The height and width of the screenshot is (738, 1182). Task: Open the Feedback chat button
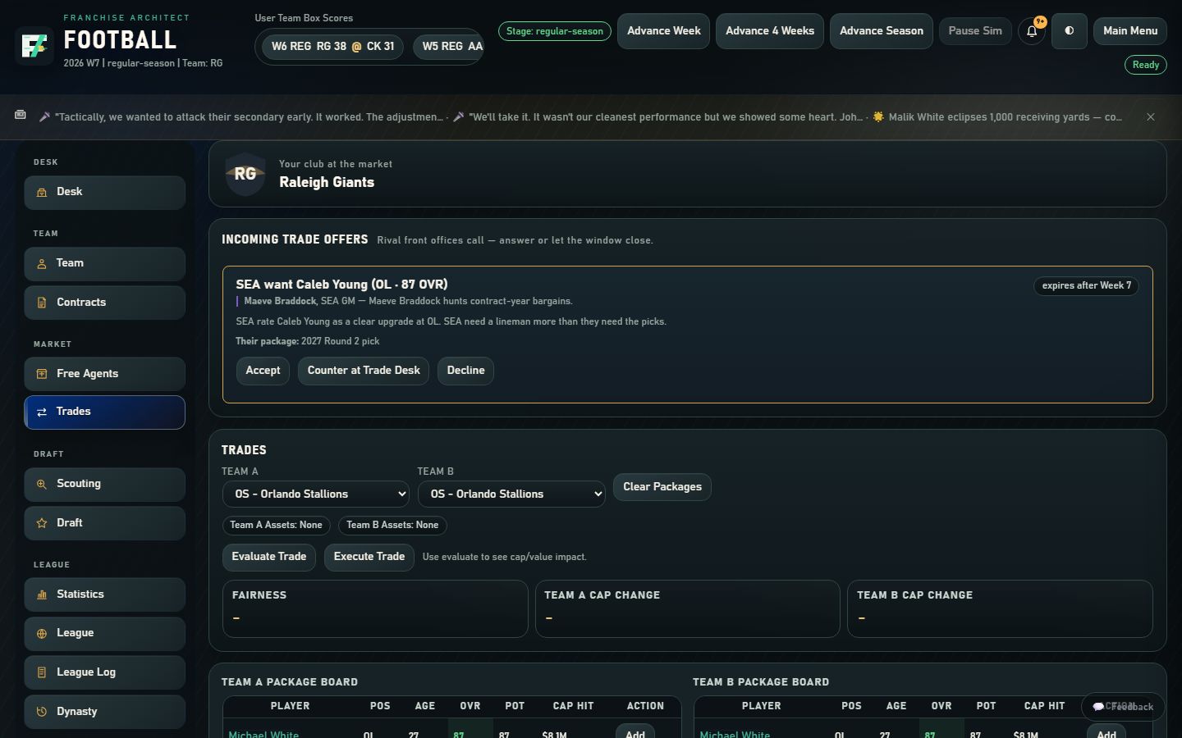(x=1123, y=706)
